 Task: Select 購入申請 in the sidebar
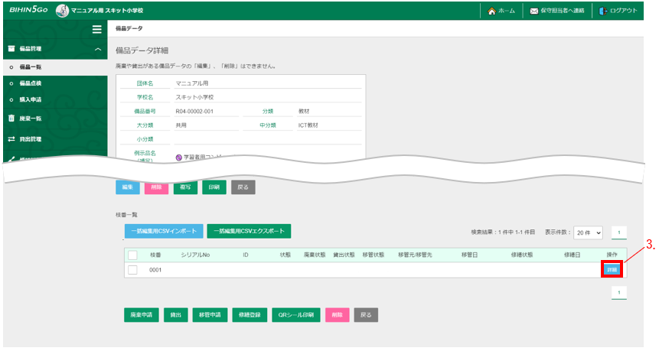tap(31, 99)
